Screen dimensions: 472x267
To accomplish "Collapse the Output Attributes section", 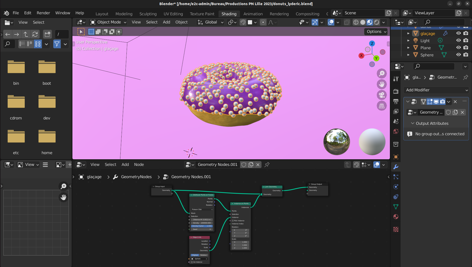I will click(413, 123).
